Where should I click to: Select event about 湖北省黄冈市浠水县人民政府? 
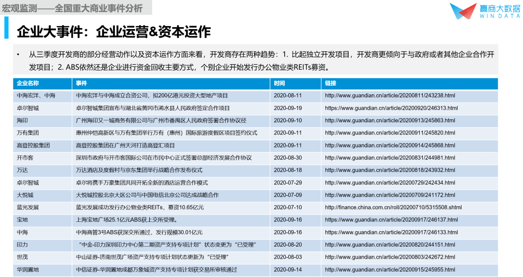[153, 108]
